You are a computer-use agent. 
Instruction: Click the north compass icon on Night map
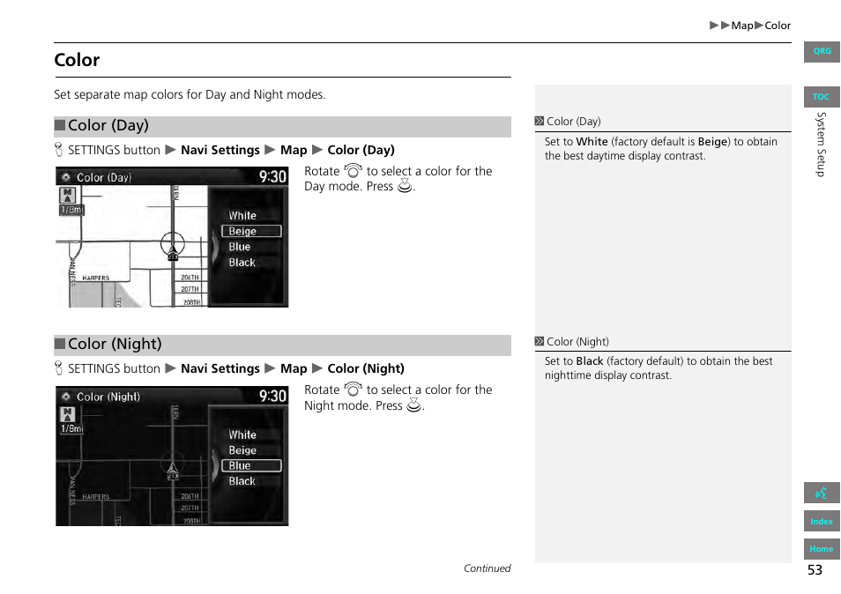tap(68, 414)
